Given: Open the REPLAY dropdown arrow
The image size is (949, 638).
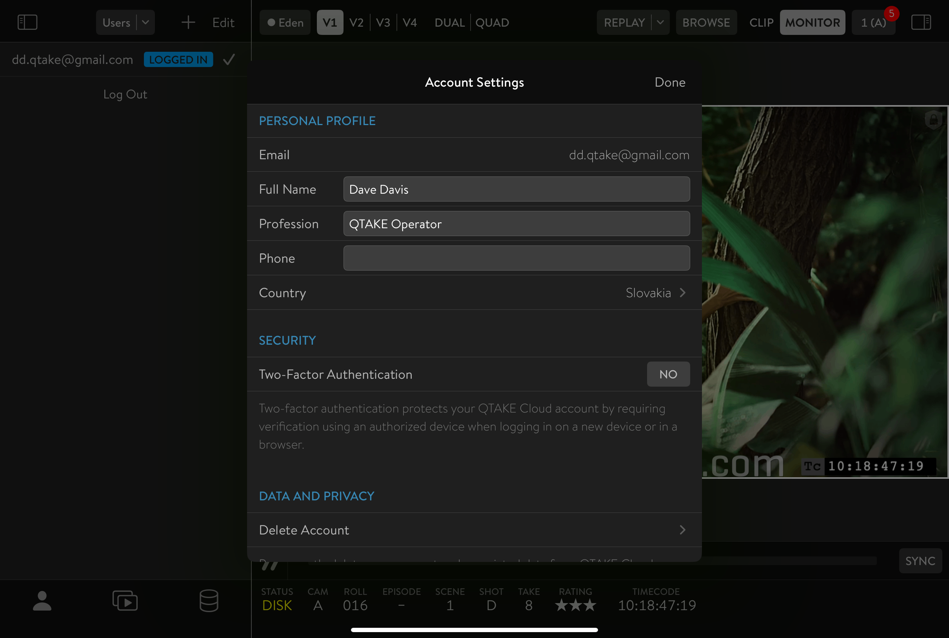Looking at the screenshot, I should [660, 22].
